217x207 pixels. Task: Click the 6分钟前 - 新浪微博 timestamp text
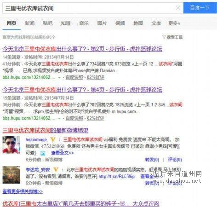[x=44, y=183]
